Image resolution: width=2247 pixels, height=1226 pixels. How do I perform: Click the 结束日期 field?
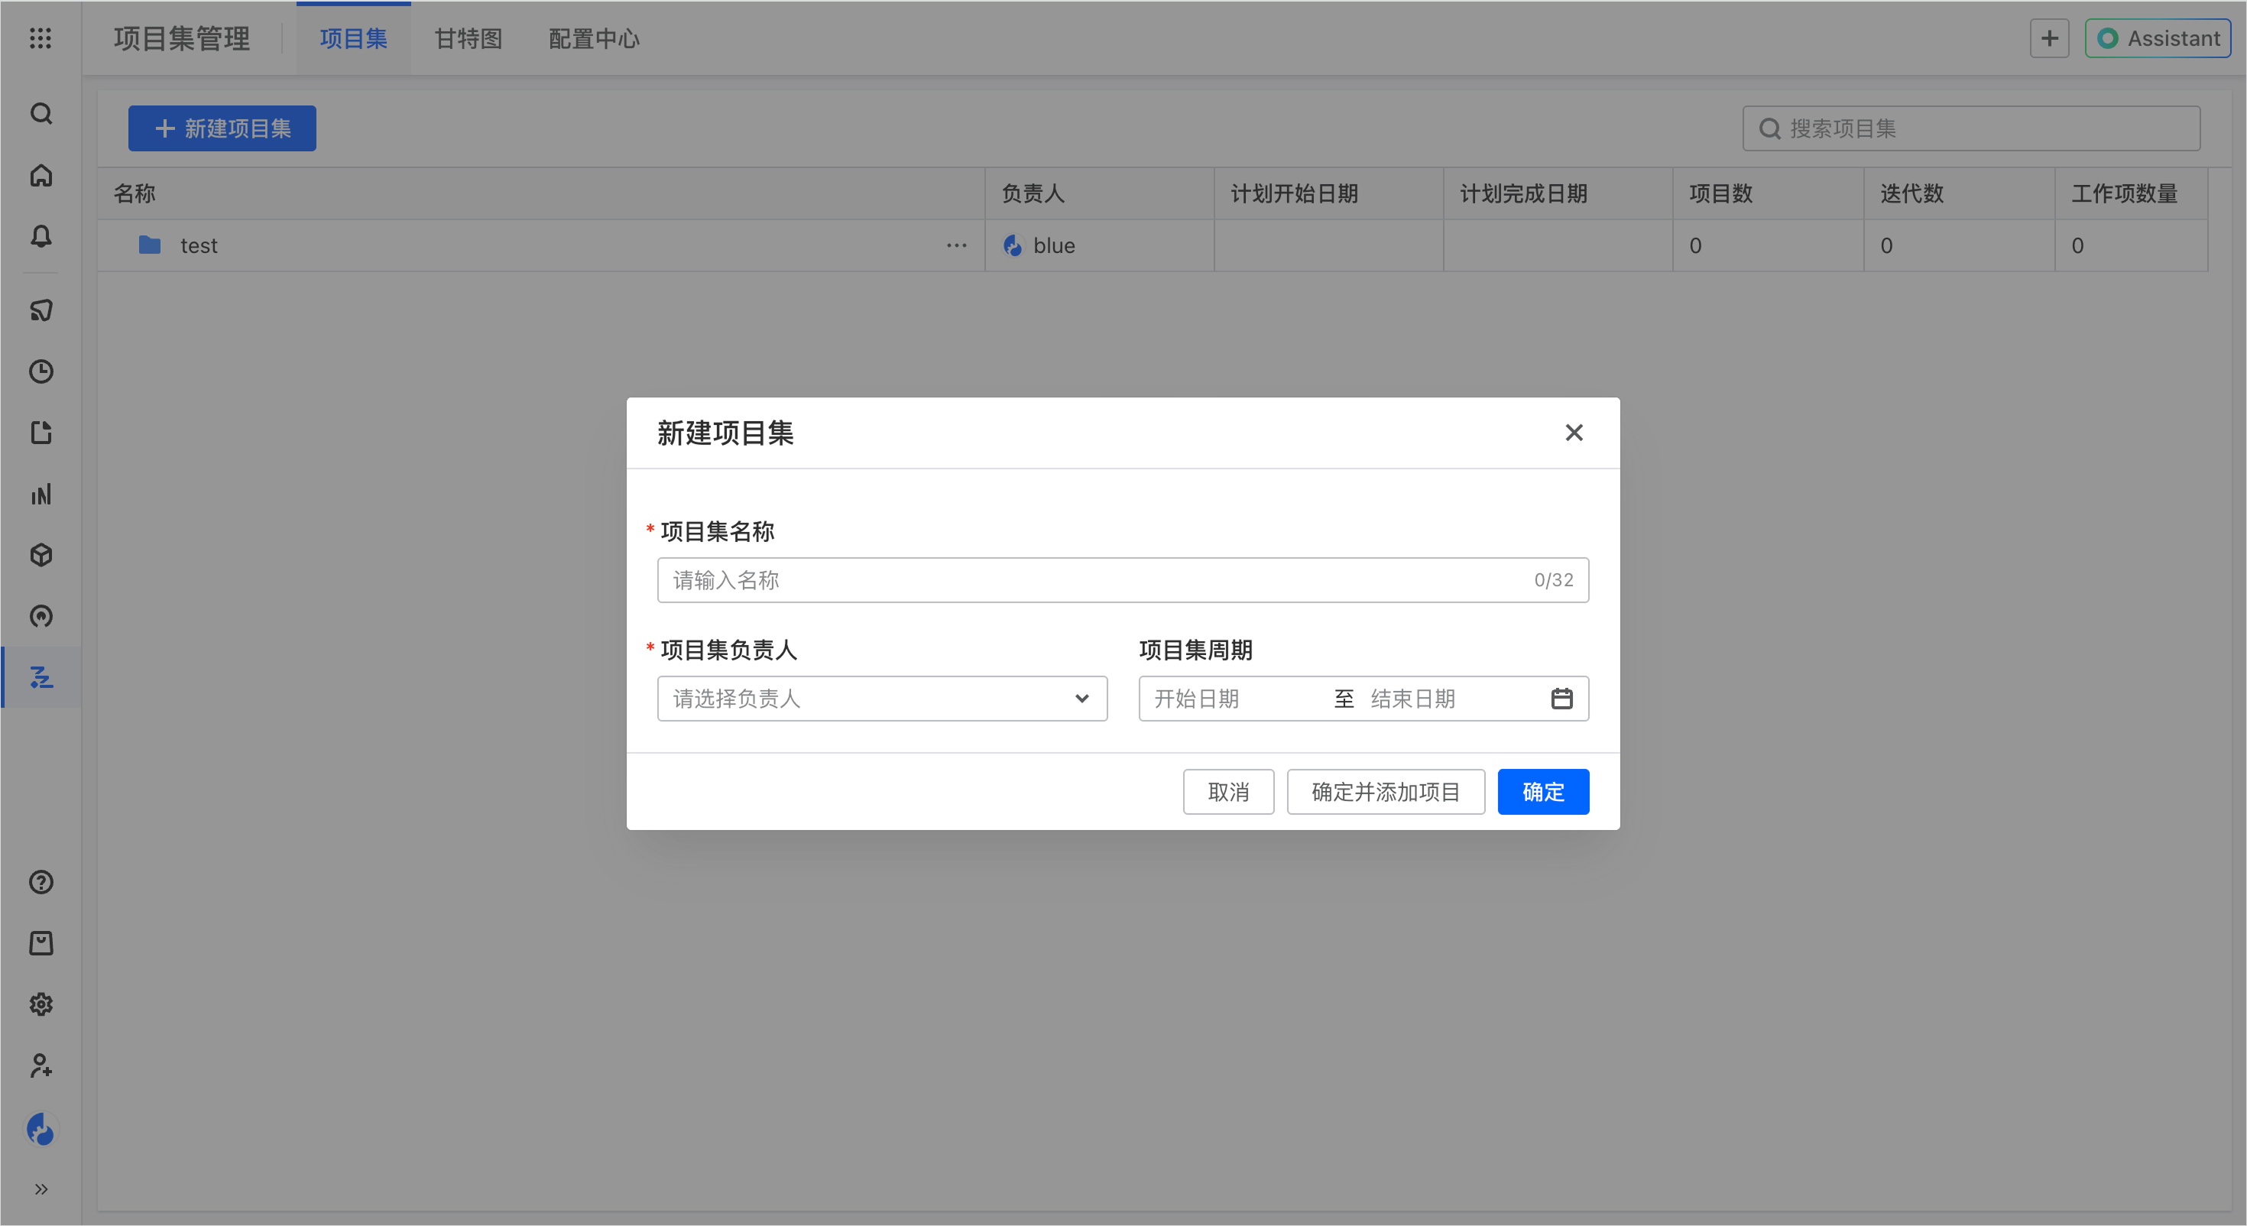click(x=1449, y=699)
